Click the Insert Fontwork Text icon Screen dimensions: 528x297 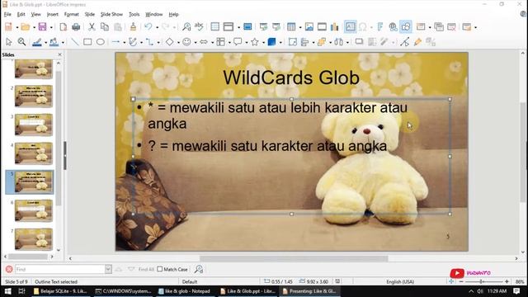379,26
